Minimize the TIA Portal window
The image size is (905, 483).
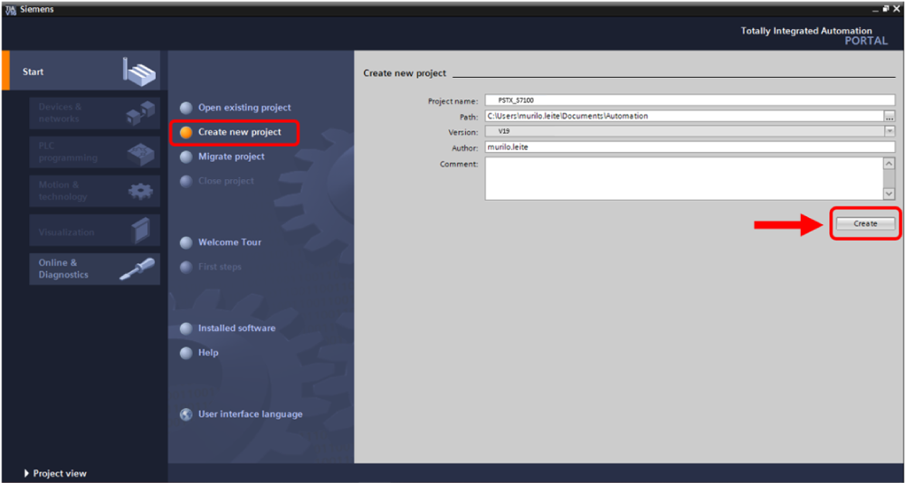tap(877, 10)
